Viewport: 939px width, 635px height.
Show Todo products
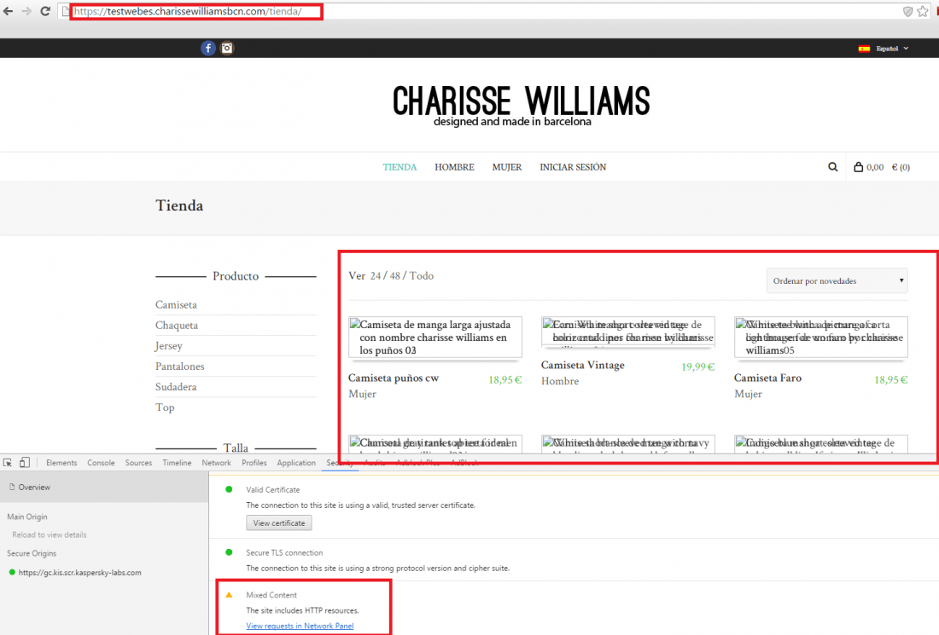[x=422, y=275]
